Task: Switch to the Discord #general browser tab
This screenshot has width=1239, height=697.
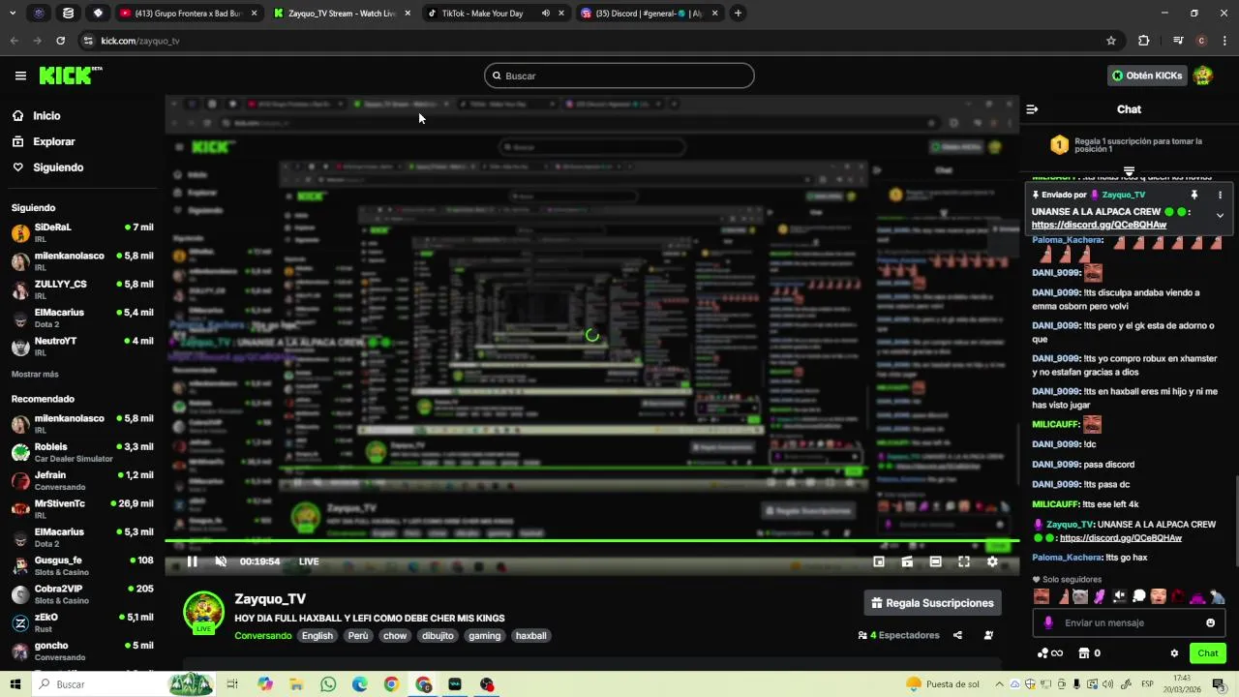Action: pos(649,14)
